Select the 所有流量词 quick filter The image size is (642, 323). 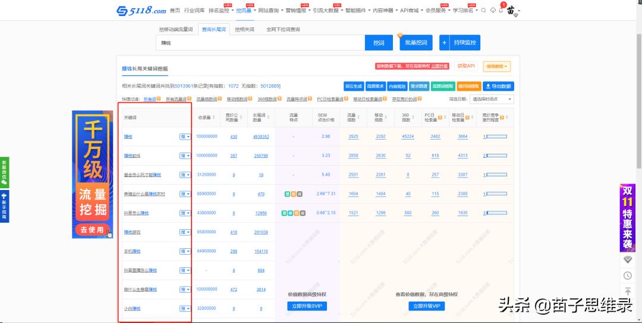click(176, 99)
